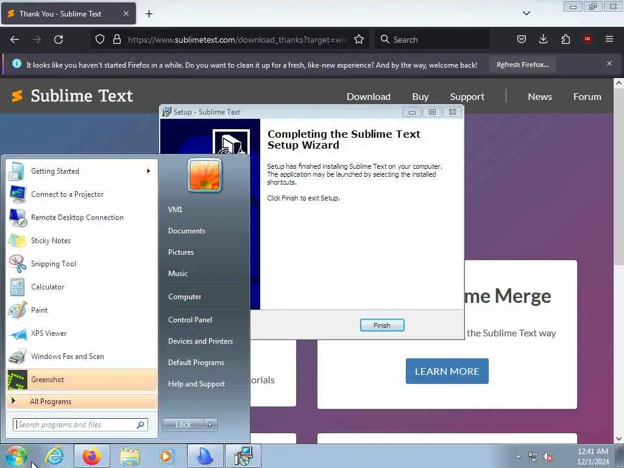Viewport: 624px width, 468px height.
Task: Open the Buy link in site header
Action: (x=420, y=97)
